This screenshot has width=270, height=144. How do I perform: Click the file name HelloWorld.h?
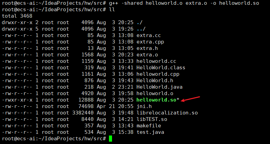coord(155,80)
